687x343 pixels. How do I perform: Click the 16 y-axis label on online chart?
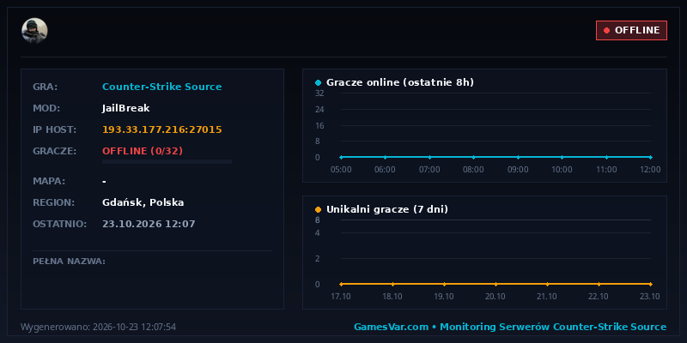click(x=319, y=125)
